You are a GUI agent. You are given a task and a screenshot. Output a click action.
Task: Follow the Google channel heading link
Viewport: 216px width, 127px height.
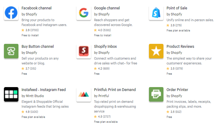point(107,8)
